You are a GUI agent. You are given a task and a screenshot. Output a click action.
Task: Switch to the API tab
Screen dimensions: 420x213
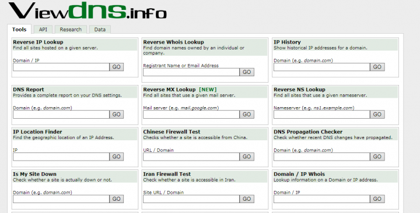click(43, 30)
